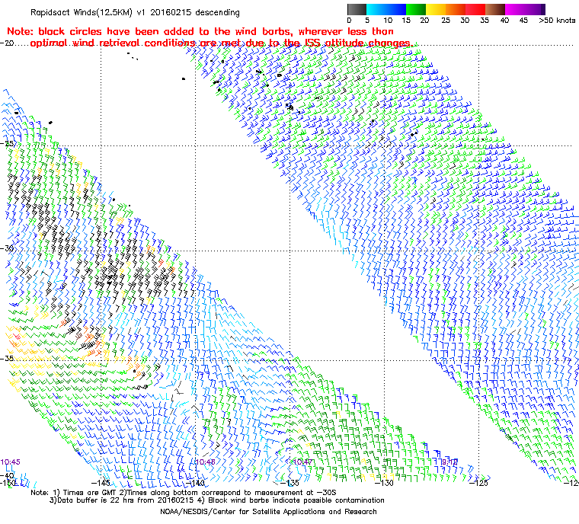Click the '25' legend scale label
This screenshot has width=579, height=524.
446,21
